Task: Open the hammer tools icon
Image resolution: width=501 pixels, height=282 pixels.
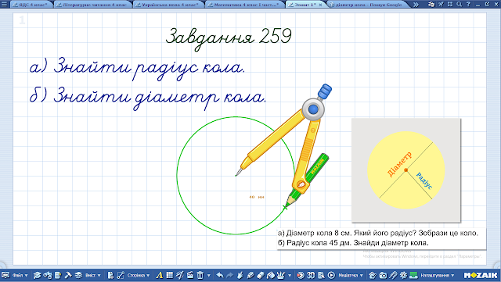Action: pos(68,275)
